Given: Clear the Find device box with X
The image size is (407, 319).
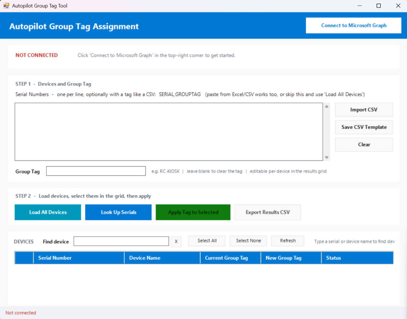Looking at the screenshot, I should (176, 241).
